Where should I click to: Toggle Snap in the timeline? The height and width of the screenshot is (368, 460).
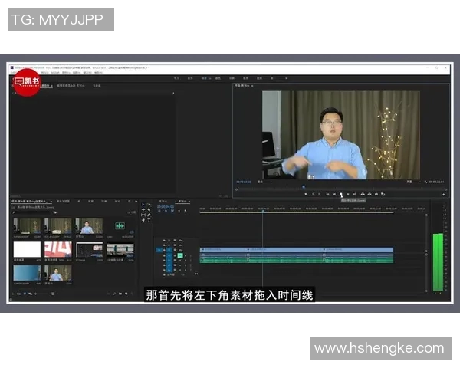pos(166,211)
